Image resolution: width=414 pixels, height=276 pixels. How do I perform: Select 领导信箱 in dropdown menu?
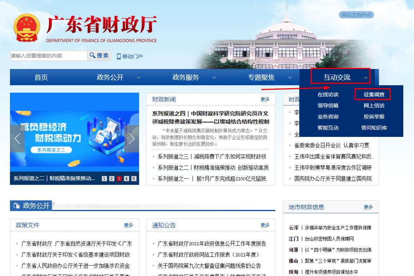tap(328, 106)
